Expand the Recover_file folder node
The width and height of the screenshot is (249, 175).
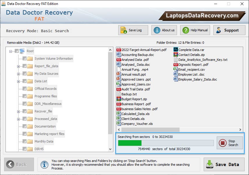tap(18, 112)
